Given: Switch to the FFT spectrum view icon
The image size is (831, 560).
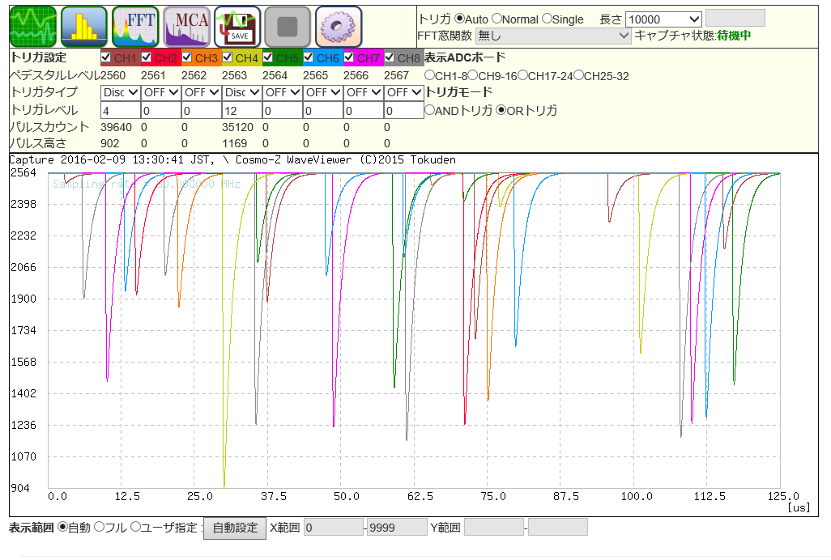Looking at the screenshot, I should click(x=135, y=27).
